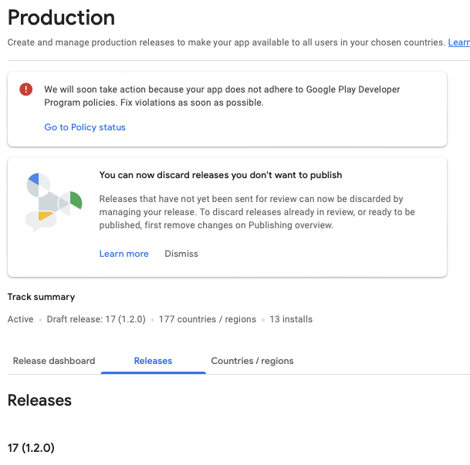Click the red policy violation alert icon
The image size is (470, 465).
tap(26, 89)
